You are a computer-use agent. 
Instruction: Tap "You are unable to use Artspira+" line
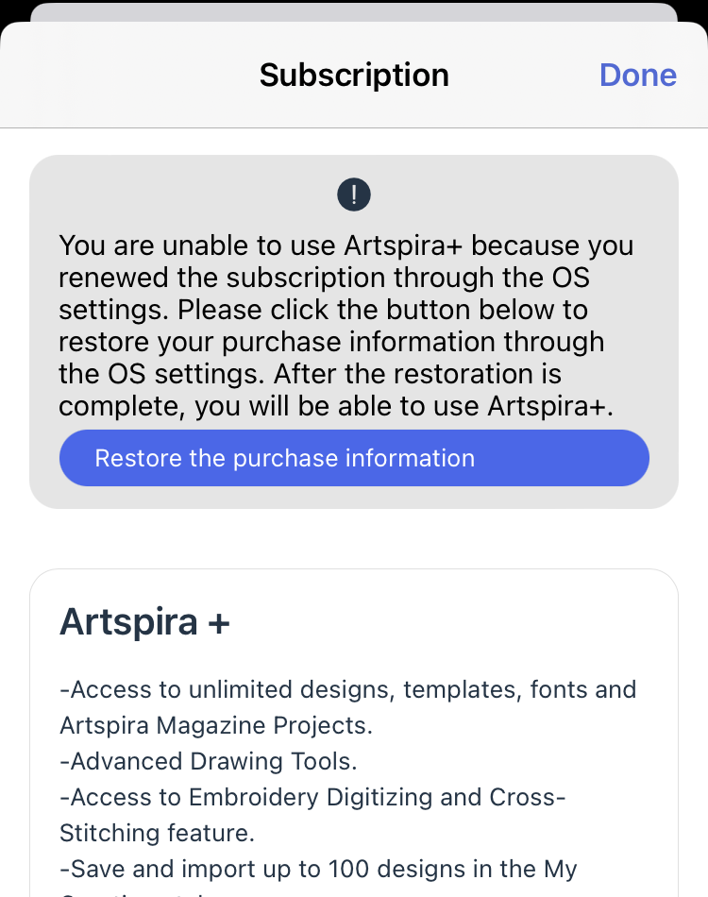pos(346,245)
